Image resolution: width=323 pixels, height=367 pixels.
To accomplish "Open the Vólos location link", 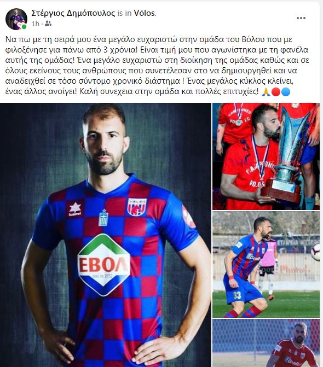I will pos(144,13).
